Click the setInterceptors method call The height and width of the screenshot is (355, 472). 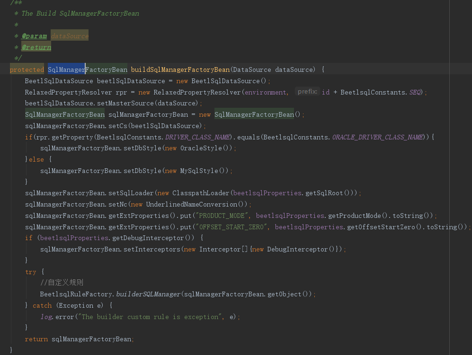pos(151,249)
